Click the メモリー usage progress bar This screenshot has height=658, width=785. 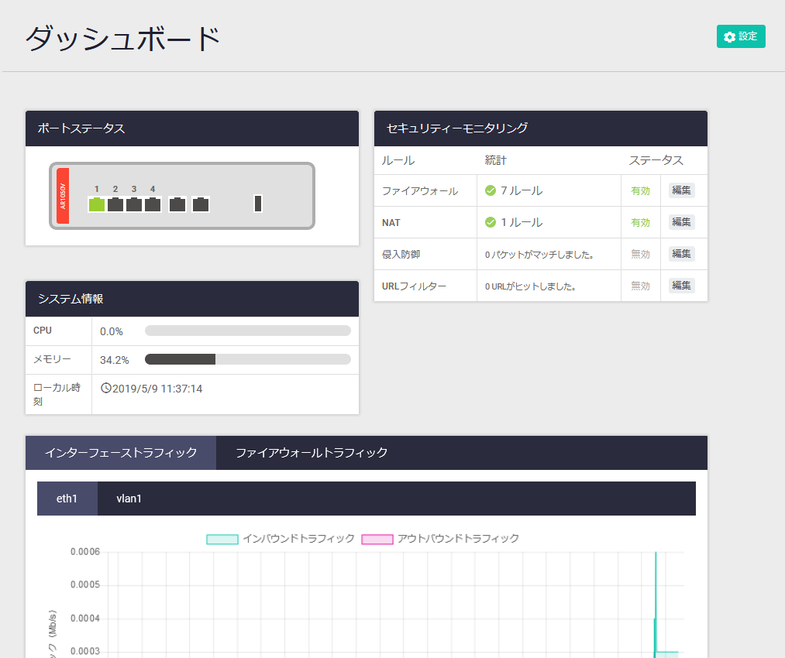tap(248, 359)
